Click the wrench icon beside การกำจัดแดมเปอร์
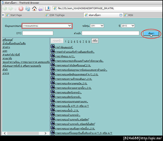163x141 pixels. [53, 46]
